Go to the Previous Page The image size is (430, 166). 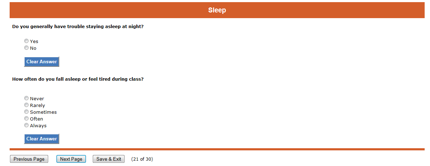(x=29, y=159)
